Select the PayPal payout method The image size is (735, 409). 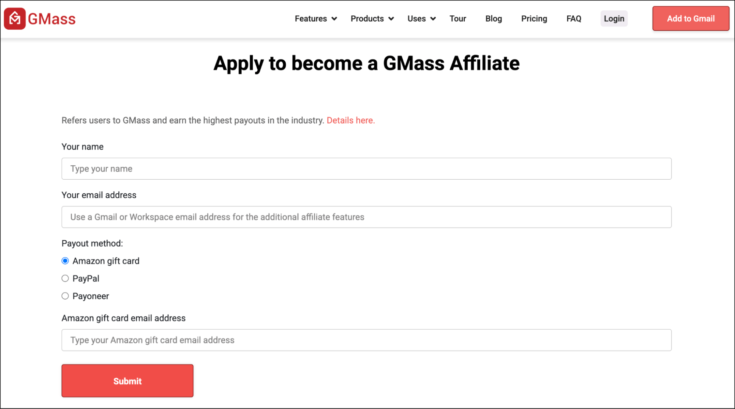pos(65,278)
